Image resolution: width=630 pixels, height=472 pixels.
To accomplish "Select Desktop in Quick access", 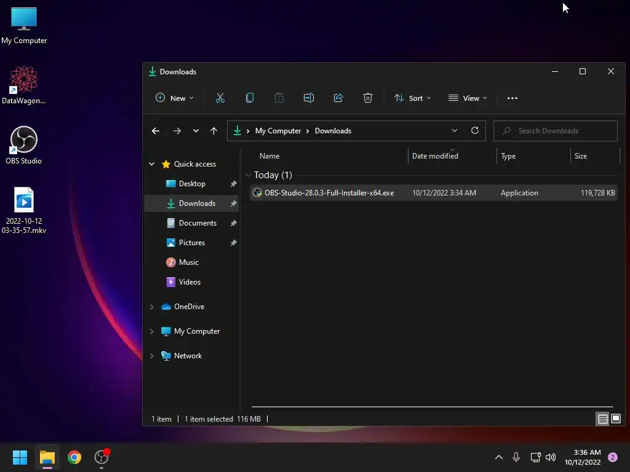I will pos(192,183).
